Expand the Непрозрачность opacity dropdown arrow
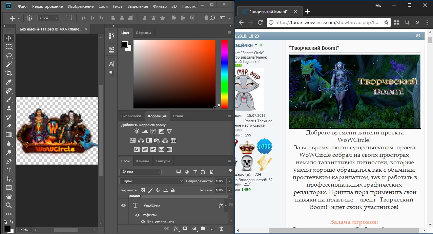The width and height of the screenshot is (433, 234). coord(229,181)
